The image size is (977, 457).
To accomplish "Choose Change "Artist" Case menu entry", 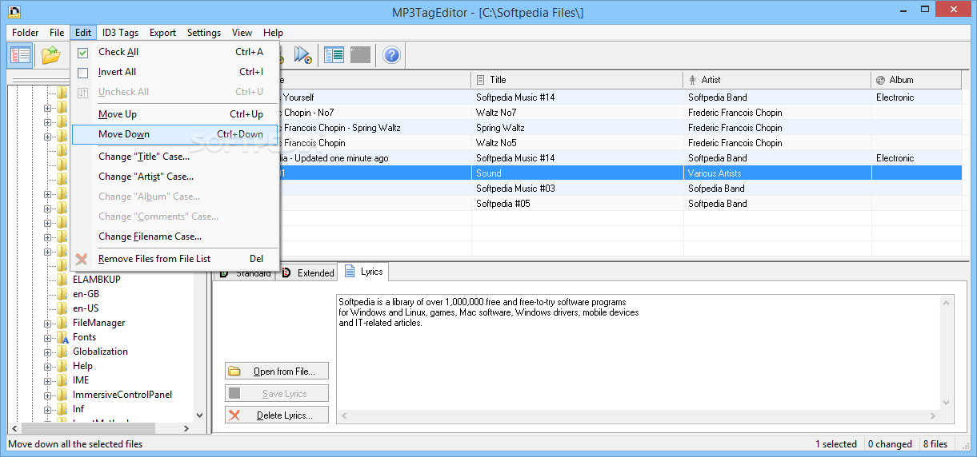I will 174,177.
